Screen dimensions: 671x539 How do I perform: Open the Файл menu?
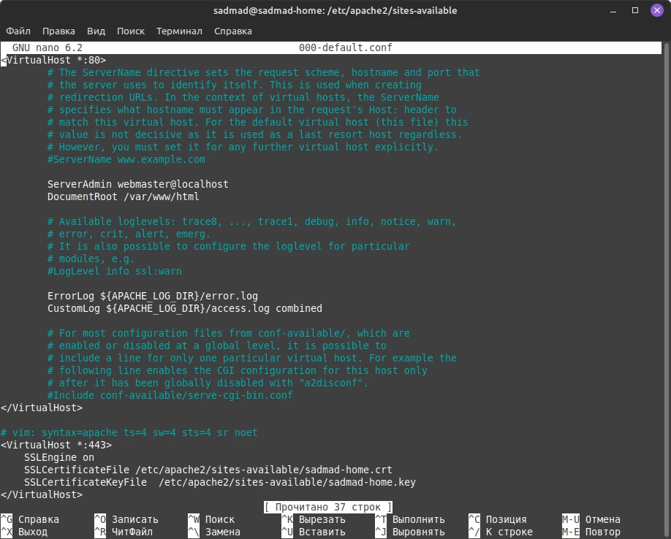18,31
